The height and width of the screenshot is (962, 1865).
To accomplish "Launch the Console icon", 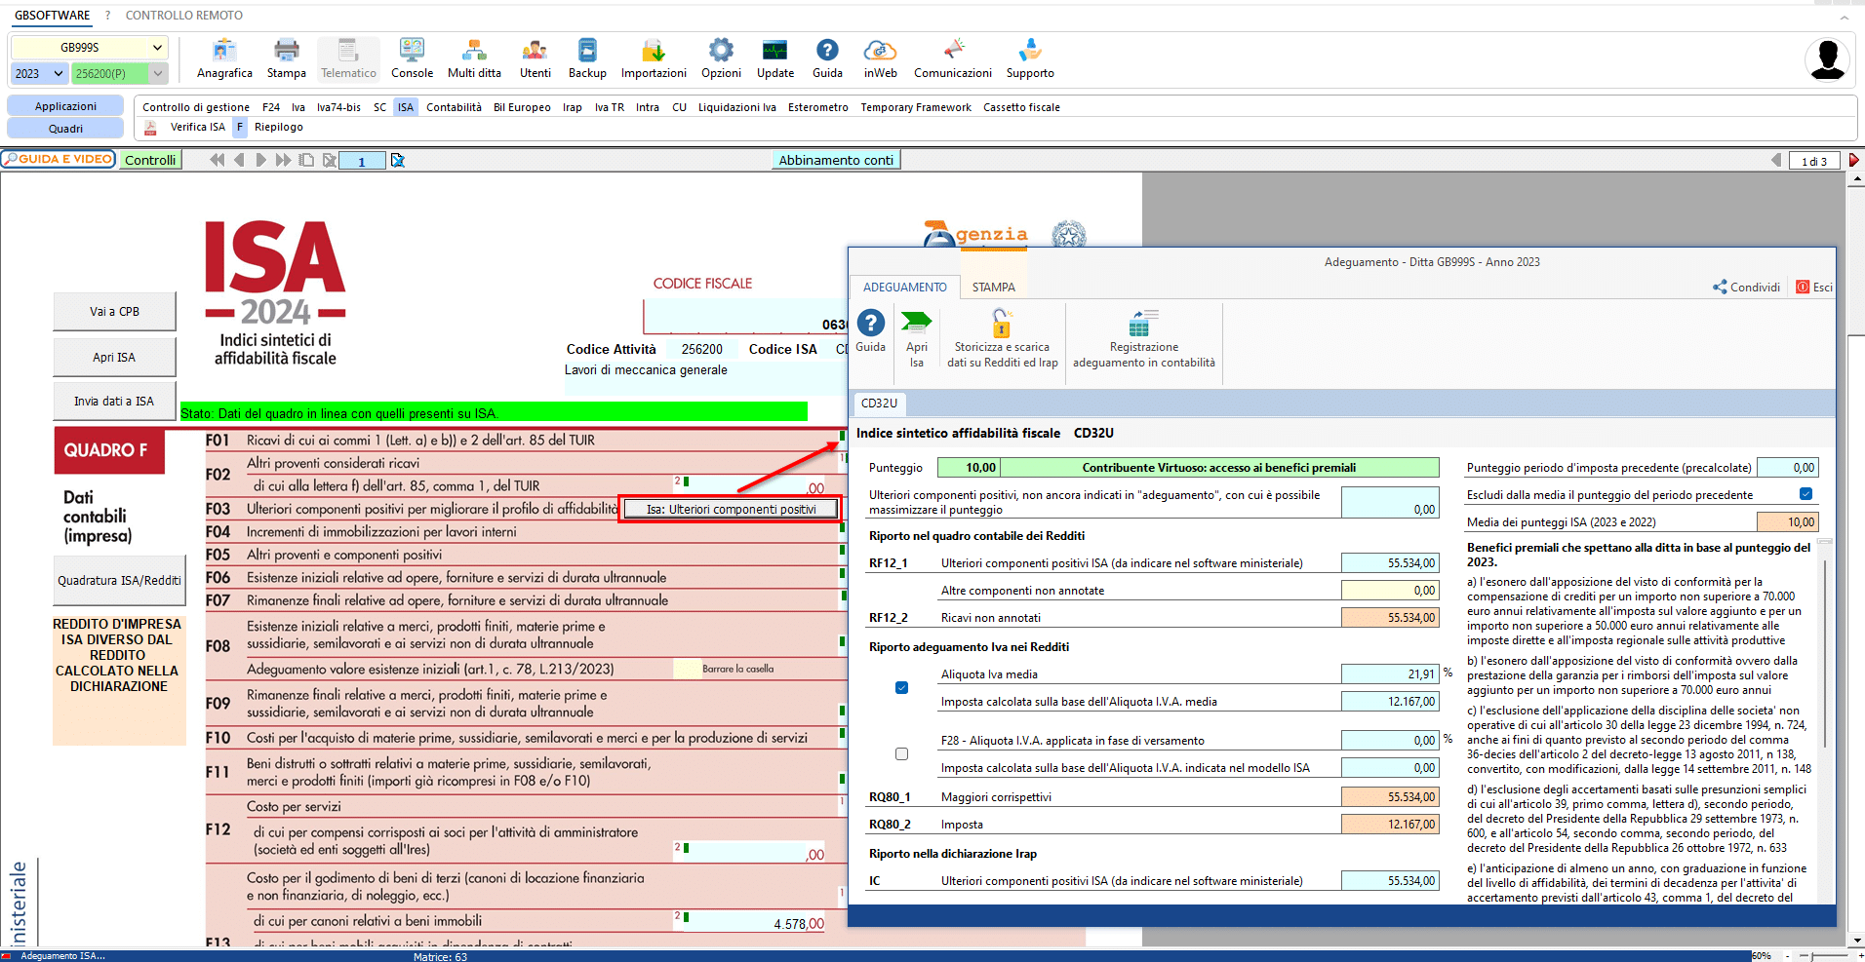I will point(412,58).
